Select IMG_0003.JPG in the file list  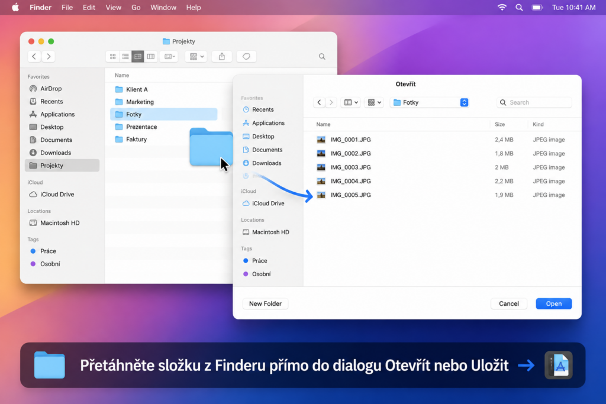(441, 167)
